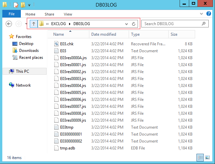Open the Share ribbon tab
The image size is (215, 164).
(x=49, y=14)
